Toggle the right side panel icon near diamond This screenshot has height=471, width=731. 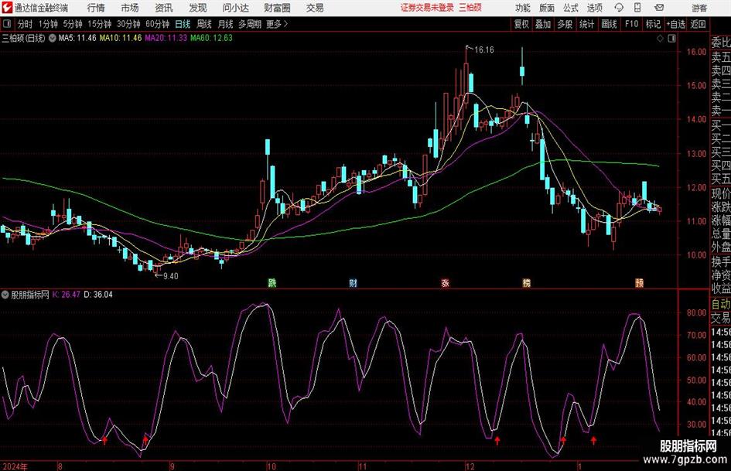671,39
